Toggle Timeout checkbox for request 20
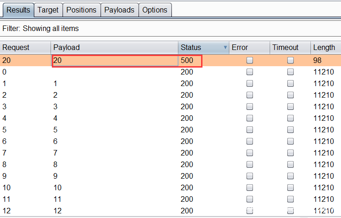The image size is (341, 218). click(290, 60)
